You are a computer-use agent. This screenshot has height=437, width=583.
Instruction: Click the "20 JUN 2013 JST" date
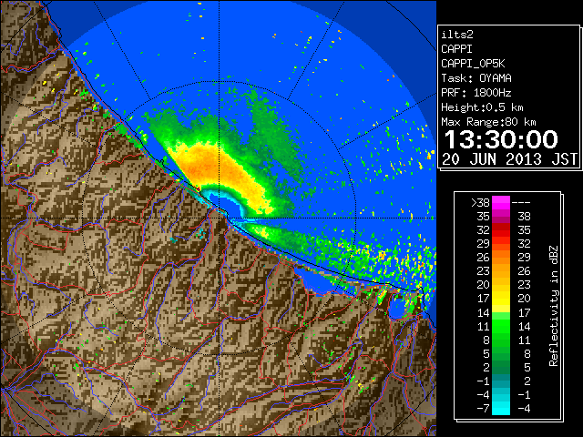click(509, 159)
